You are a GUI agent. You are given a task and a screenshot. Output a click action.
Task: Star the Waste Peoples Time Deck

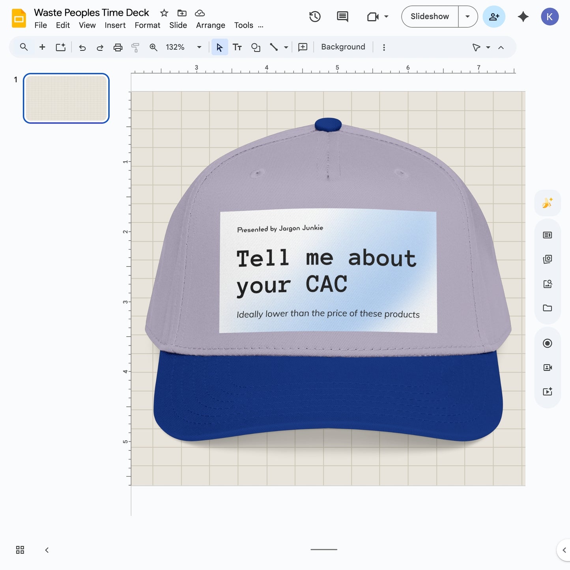click(x=164, y=12)
